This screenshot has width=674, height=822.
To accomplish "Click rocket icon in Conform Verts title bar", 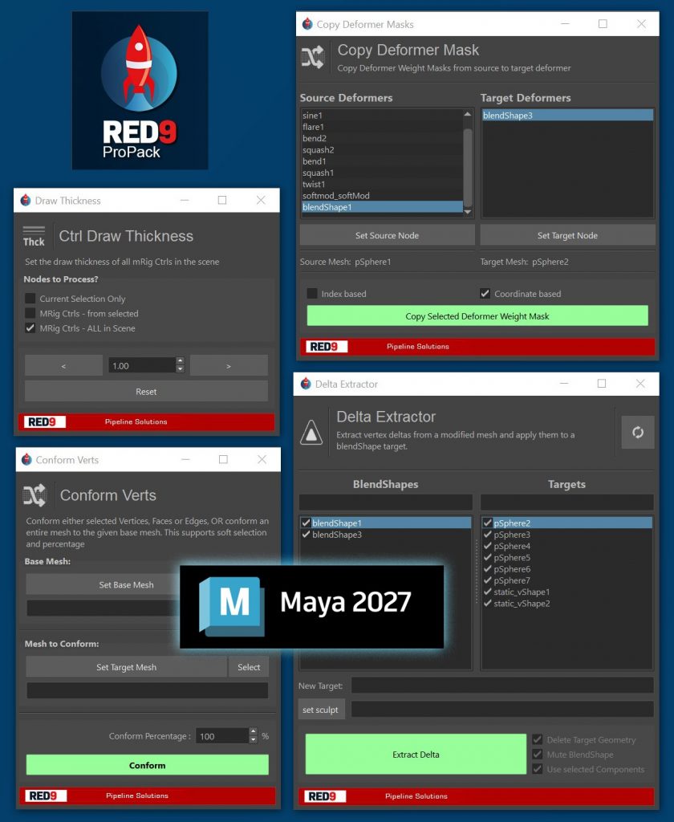I will [26, 460].
